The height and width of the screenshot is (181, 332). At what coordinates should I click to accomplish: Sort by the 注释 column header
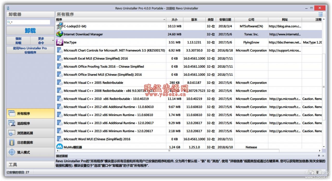pos(312,19)
